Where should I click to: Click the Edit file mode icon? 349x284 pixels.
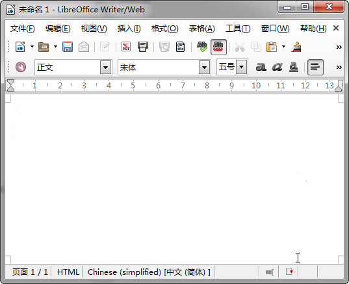105,47
